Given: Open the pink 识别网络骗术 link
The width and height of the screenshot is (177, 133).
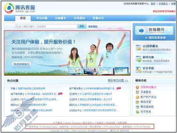Looking at the screenshot, I should (149, 87).
